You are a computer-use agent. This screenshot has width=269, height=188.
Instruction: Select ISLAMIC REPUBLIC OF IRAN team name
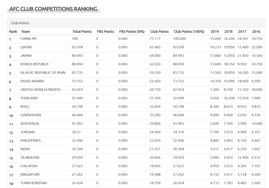pos(43,73)
